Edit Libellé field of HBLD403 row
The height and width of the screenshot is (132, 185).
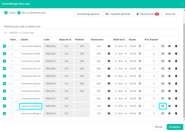pyautogui.click(x=31, y=106)
